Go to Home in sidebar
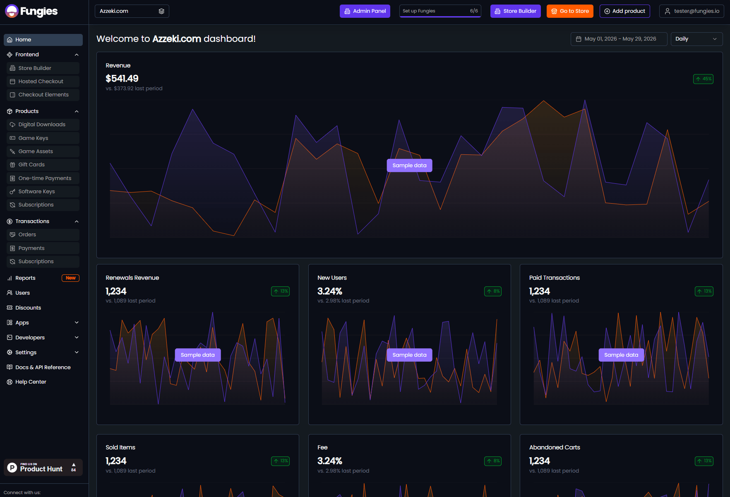Viewport: 730px width, 497px height. click(43, 40)
